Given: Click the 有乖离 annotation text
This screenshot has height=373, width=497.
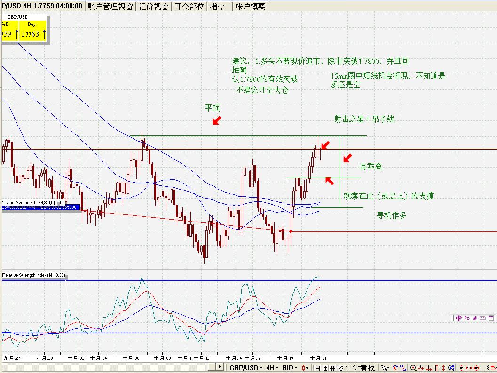Looking at the screenshot, I should point(371,166).
